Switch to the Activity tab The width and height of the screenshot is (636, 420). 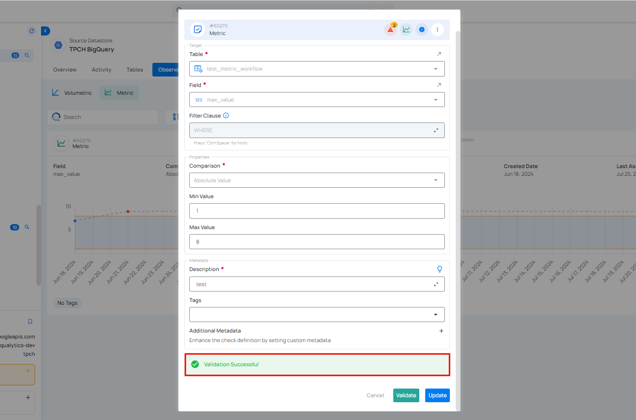101,70
